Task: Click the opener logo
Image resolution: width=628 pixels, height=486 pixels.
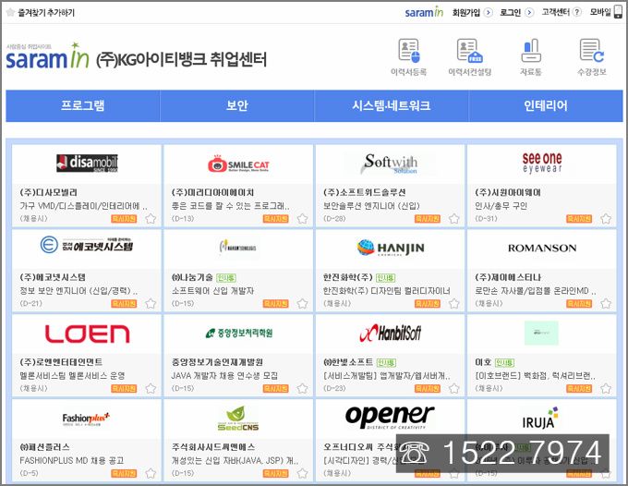Action: (x=390, y=417)
